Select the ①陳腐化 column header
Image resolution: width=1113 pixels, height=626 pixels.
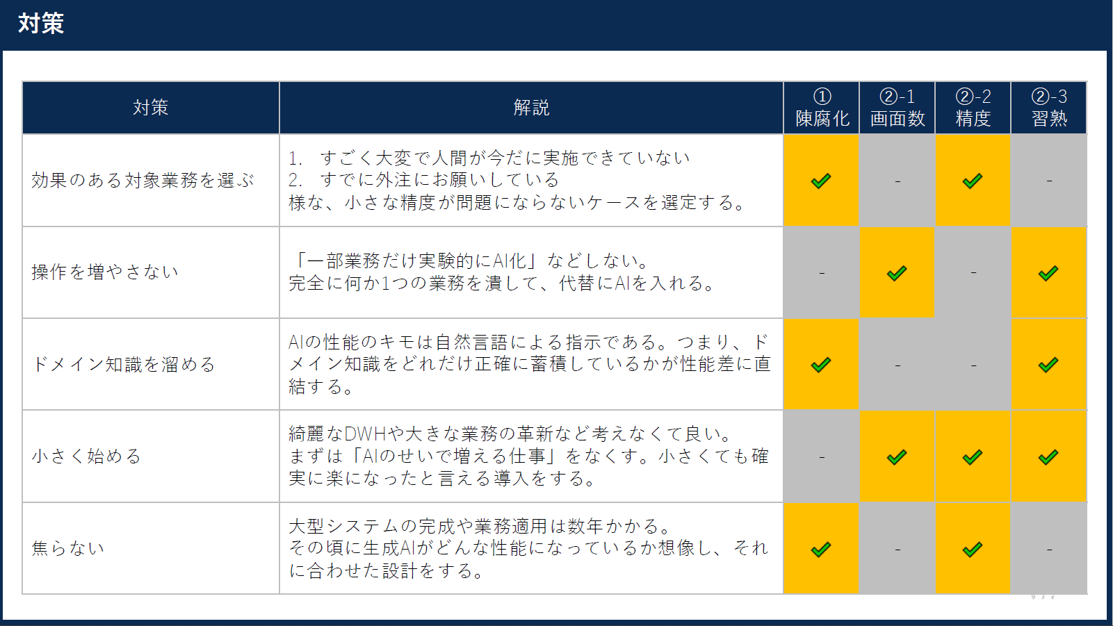822,108
